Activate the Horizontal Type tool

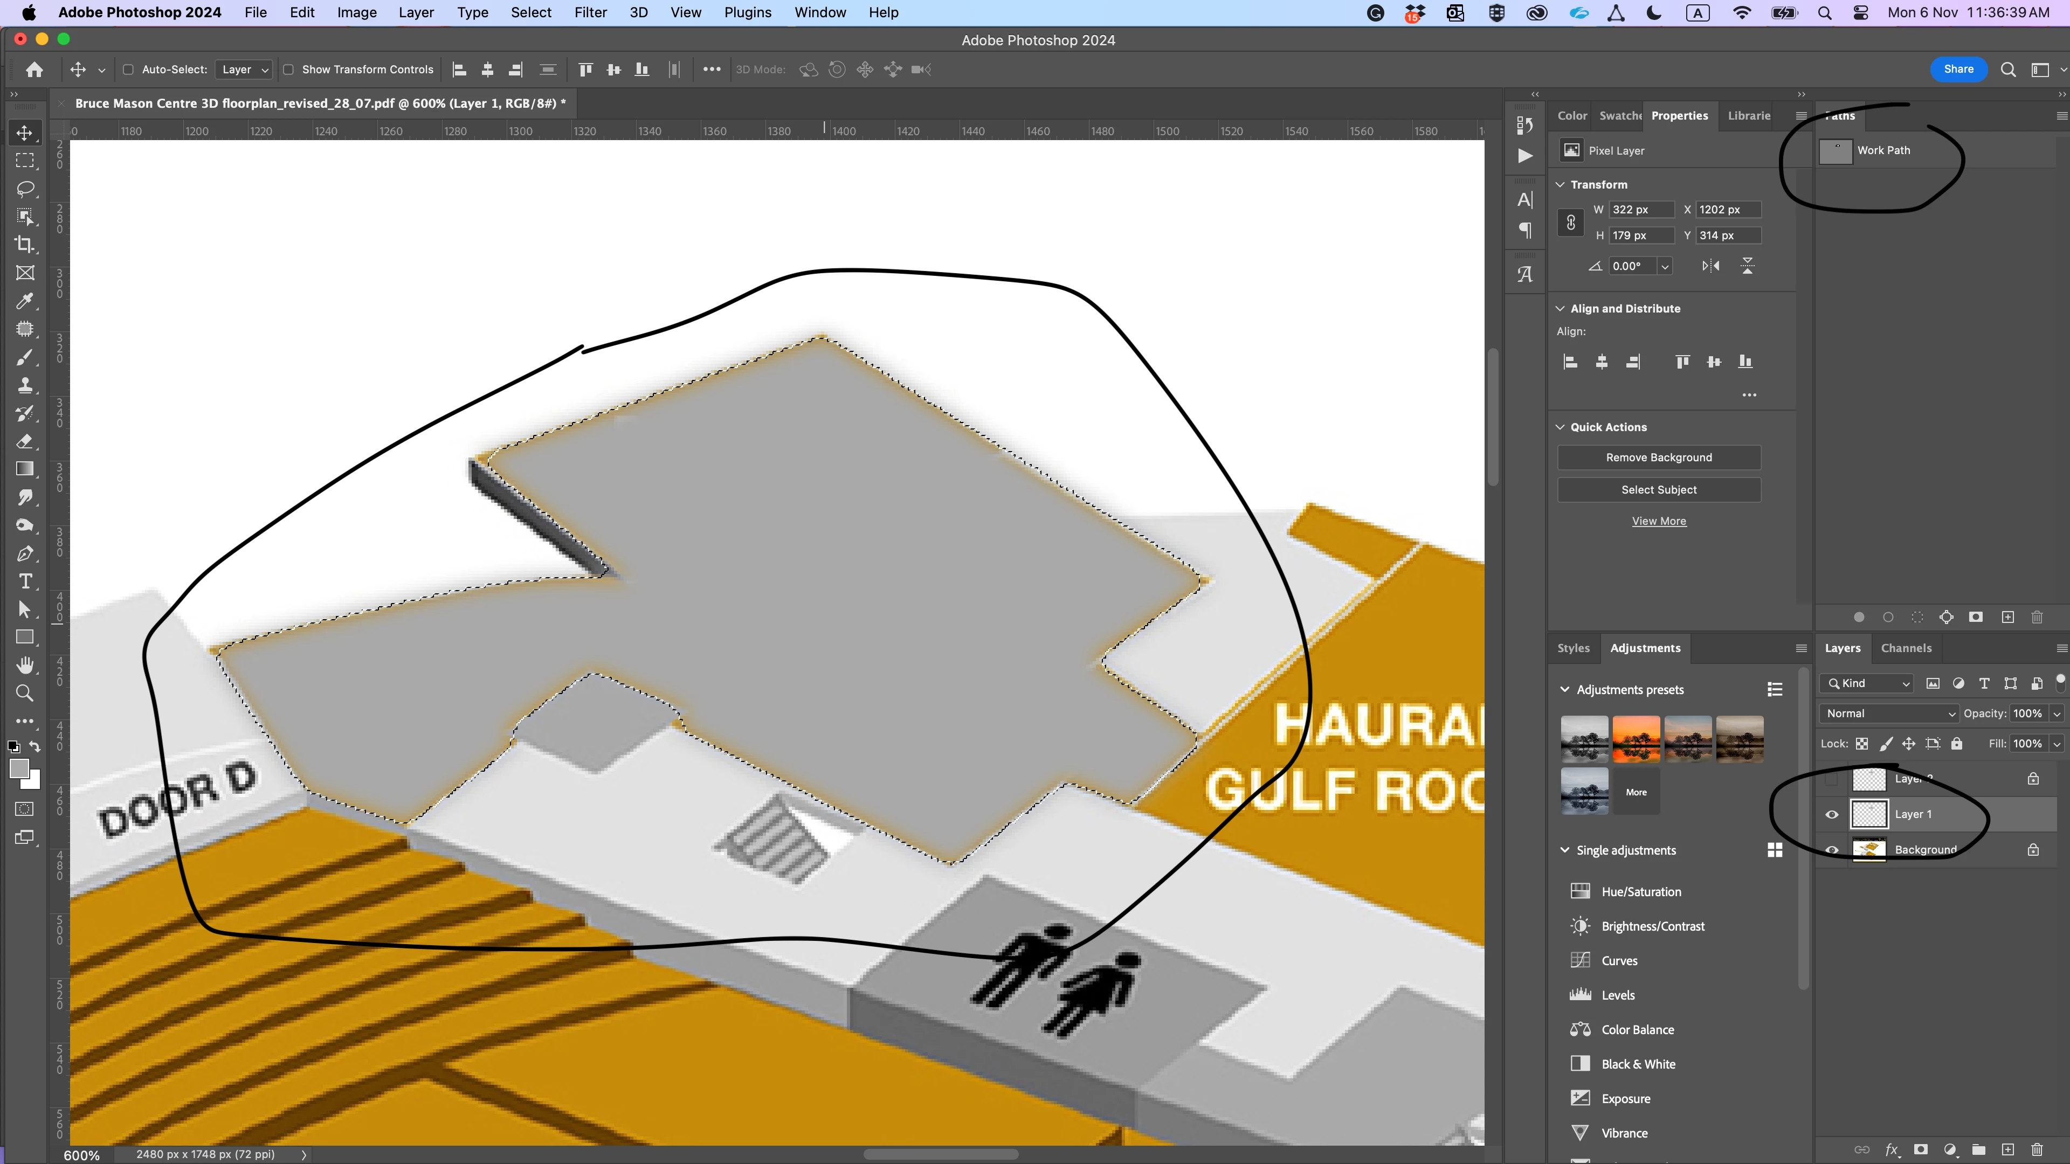(x=25, y=581)
